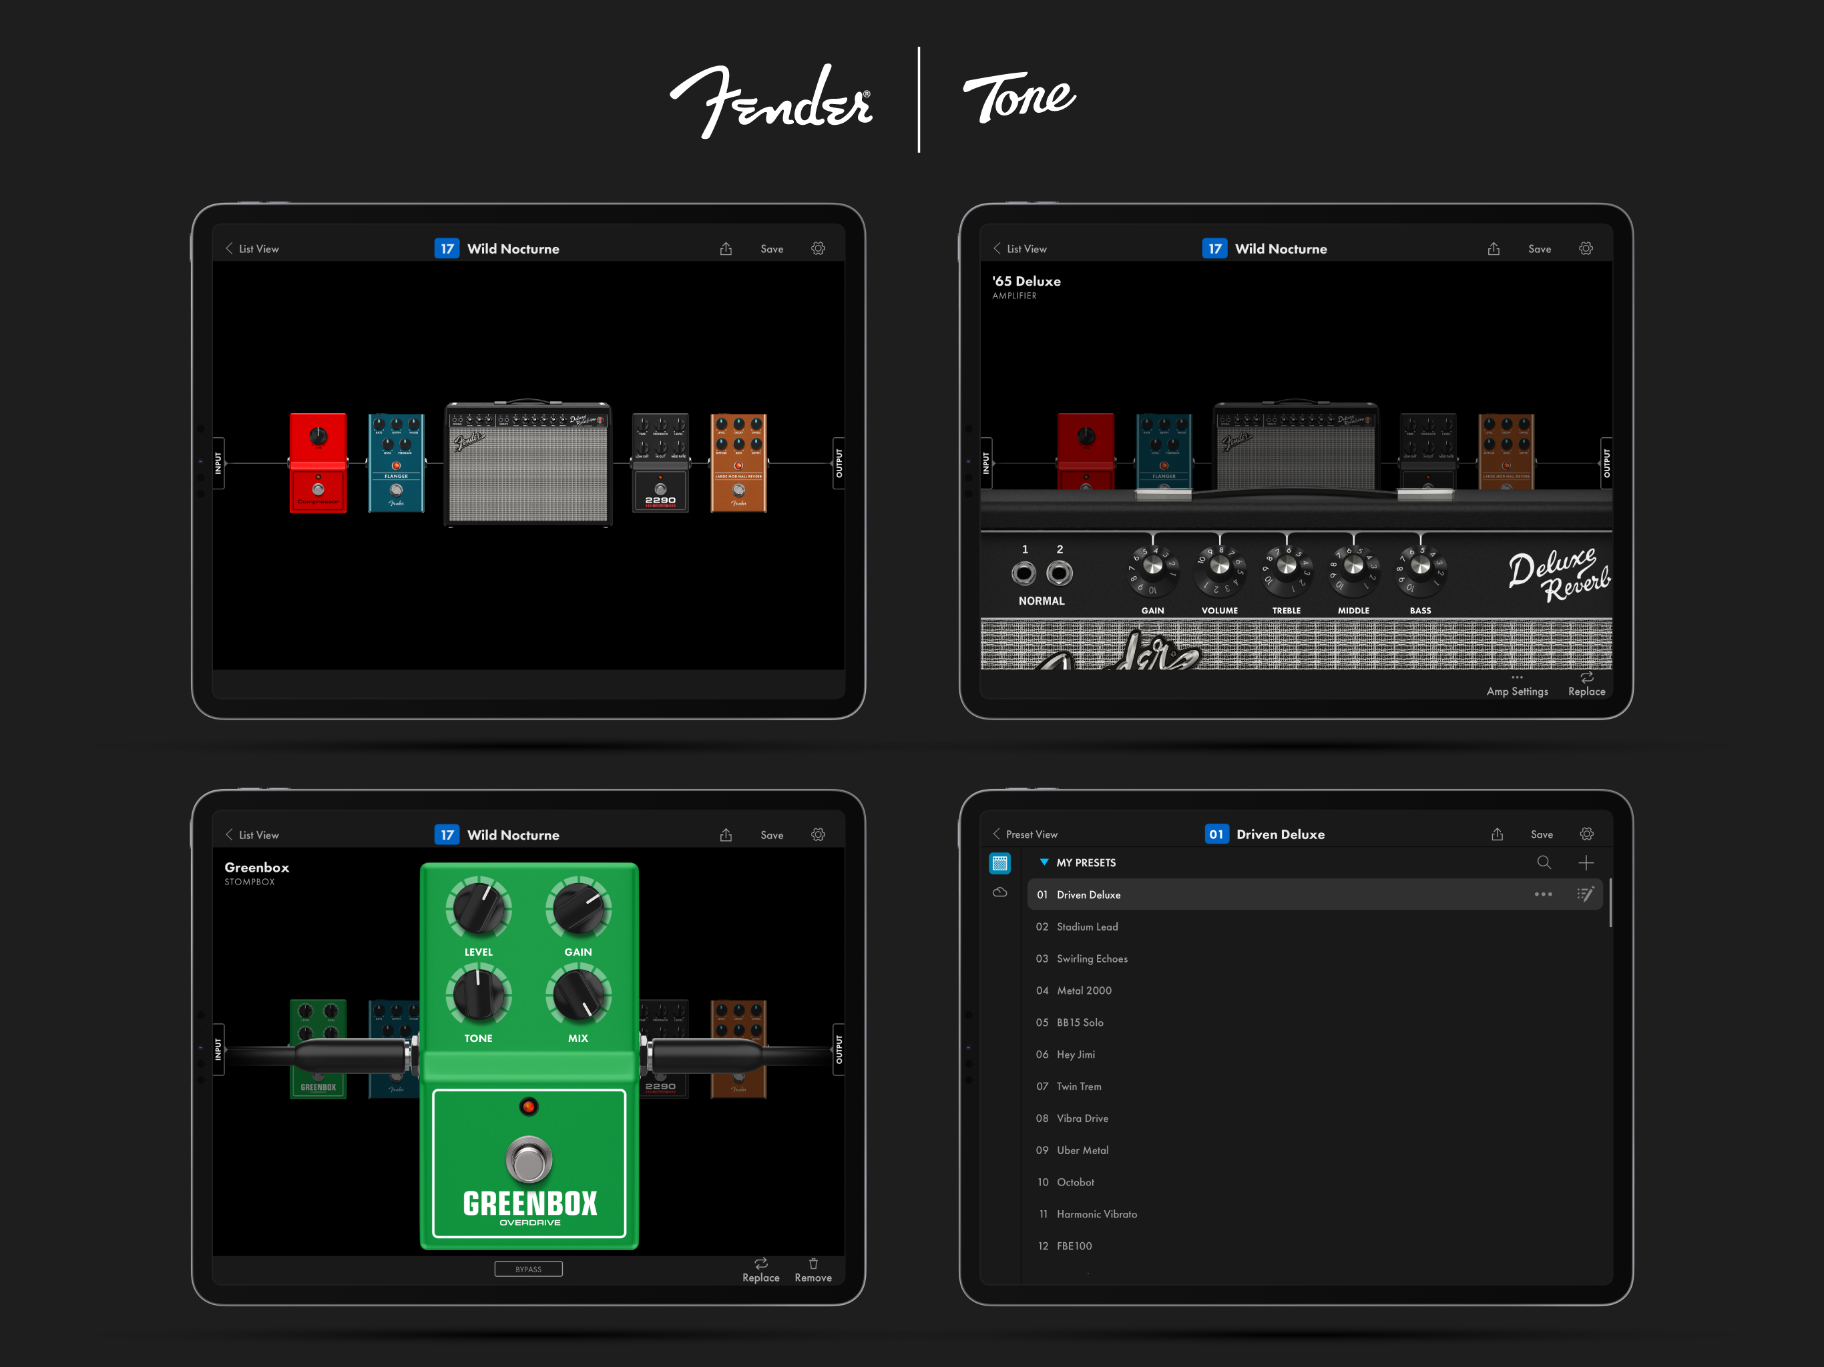Open settings gear in Greenbox tablet
This screenshot has width=1824, height=1367.
click(818, 834)
